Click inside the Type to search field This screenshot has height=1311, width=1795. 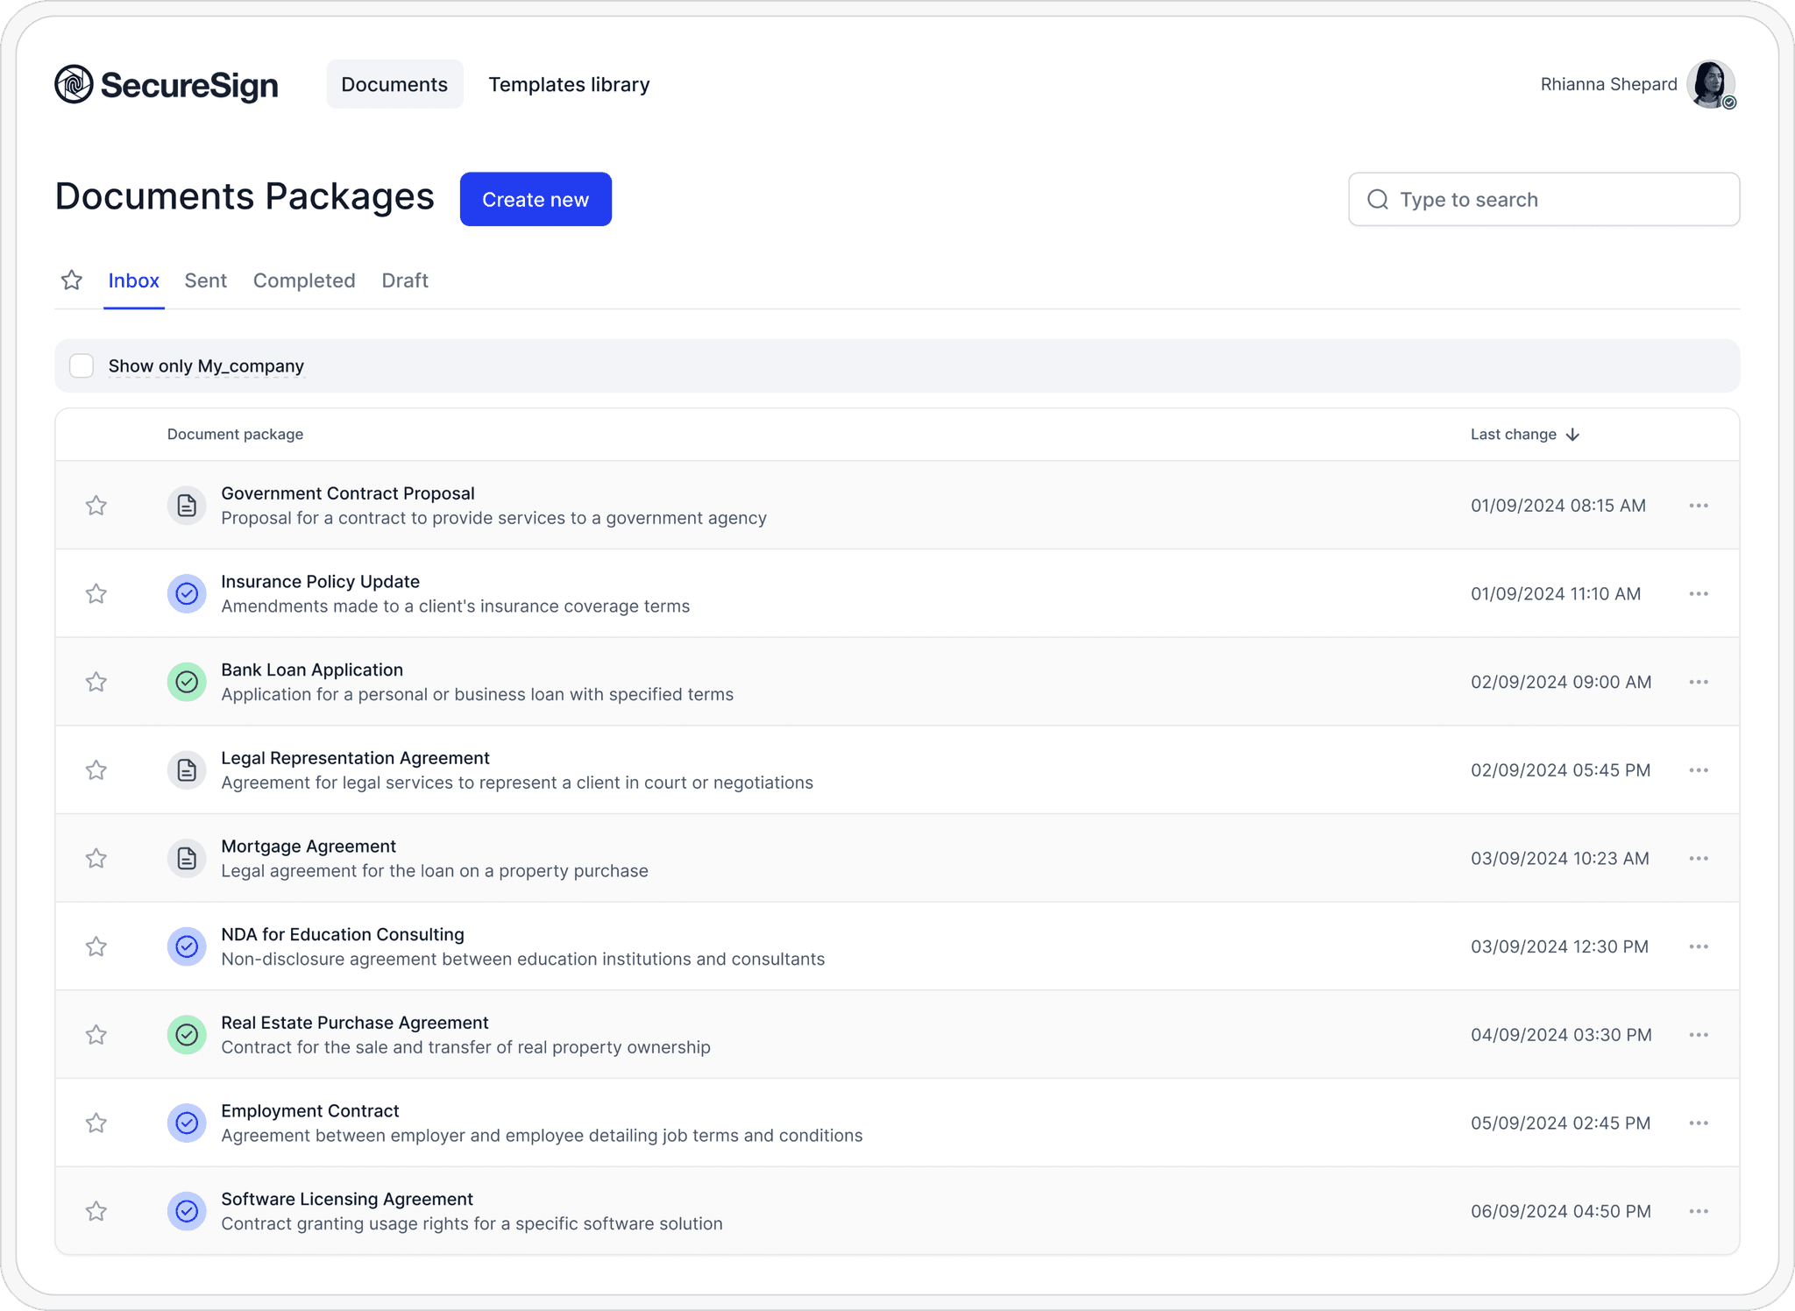tap(1490, 199)
